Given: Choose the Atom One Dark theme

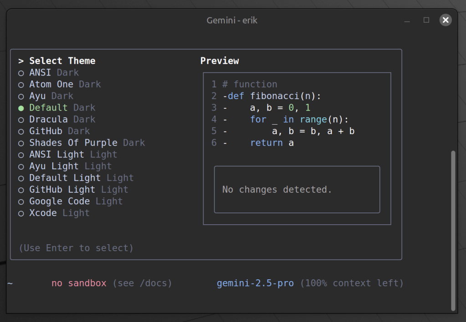Looking at the screenshot, I should click(21, 85).
